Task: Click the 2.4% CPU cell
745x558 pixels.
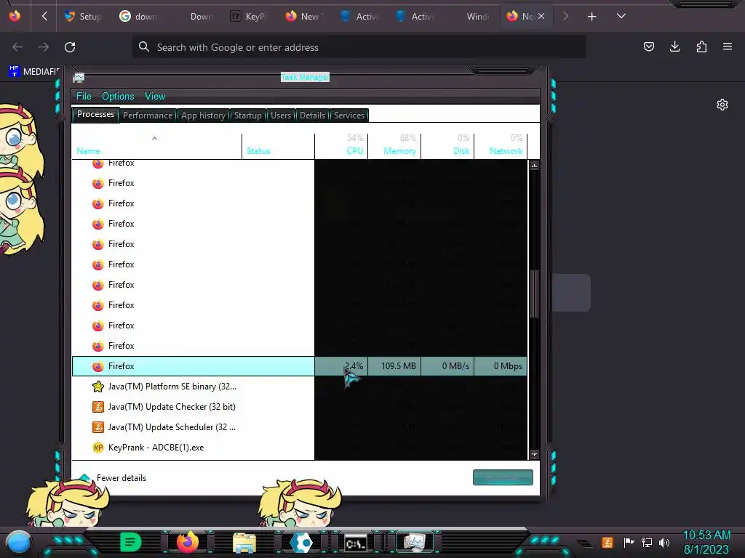Action: pos(341,366)
